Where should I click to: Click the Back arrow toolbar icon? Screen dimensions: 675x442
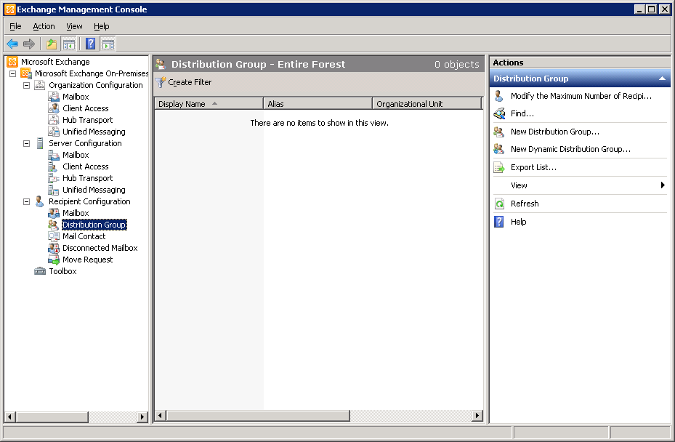click(12, 44)
